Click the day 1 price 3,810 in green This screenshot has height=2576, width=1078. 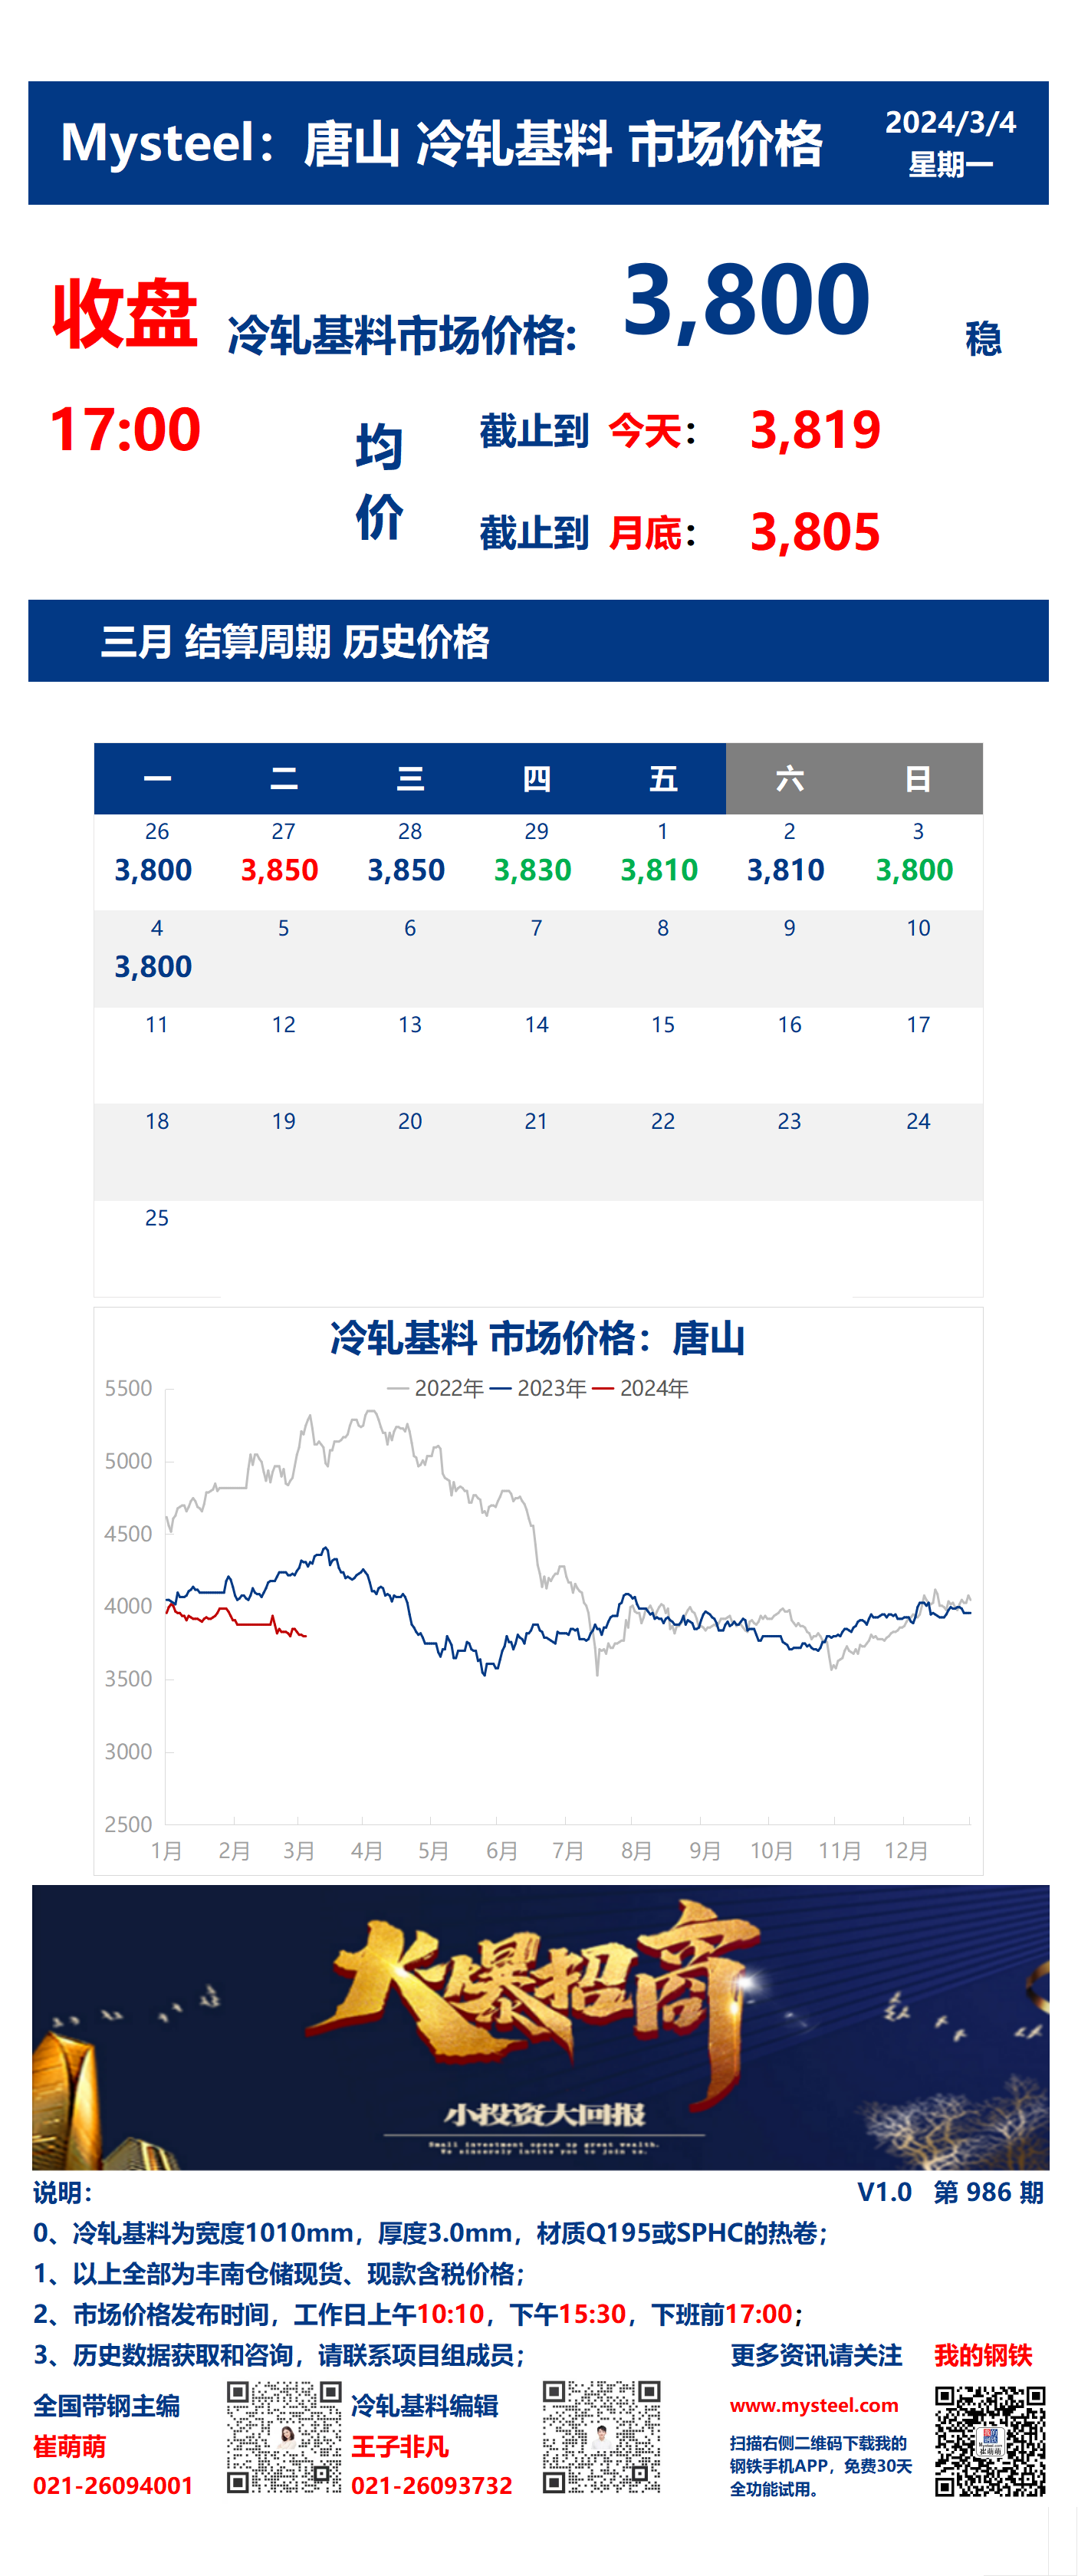click(659, 870)
